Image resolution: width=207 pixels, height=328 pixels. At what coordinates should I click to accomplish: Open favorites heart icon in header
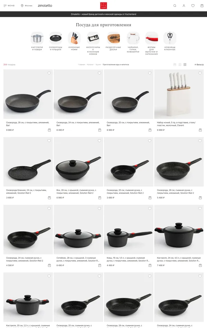coord(193,6)
